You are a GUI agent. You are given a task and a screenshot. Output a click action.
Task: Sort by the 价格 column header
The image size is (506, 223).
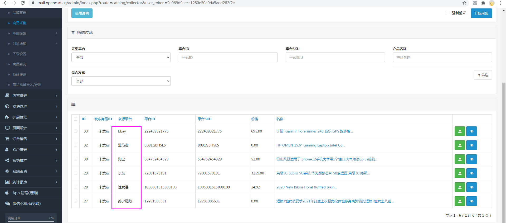(x=255, y=119)
